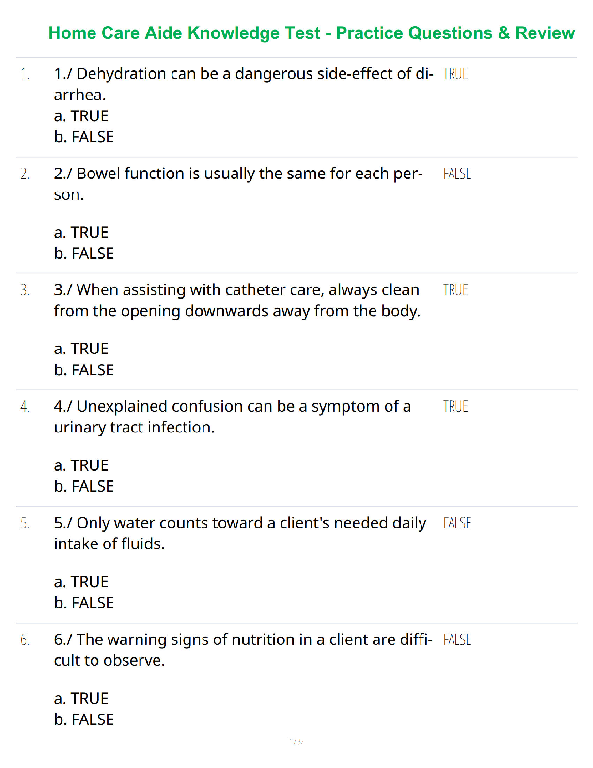
Task: Choose b. FALSE for the bowel function question
Action: tap(84, 254)
